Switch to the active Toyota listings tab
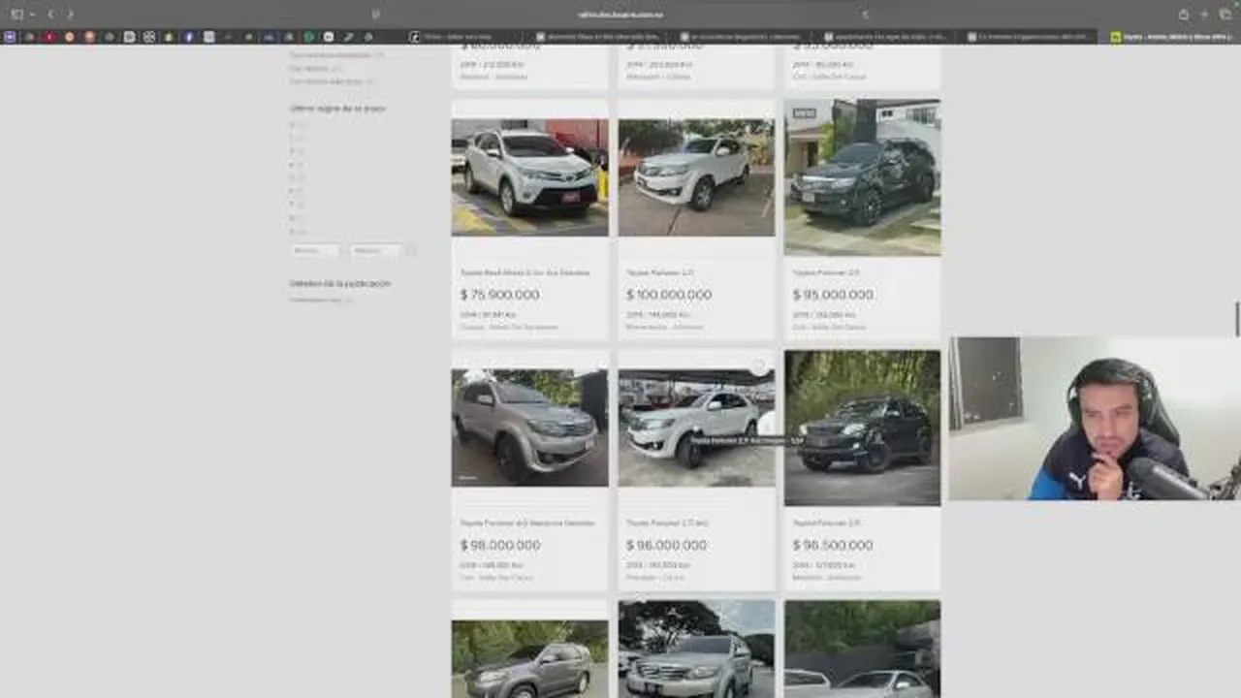The image size is (1241, 698). (1173, 37)
